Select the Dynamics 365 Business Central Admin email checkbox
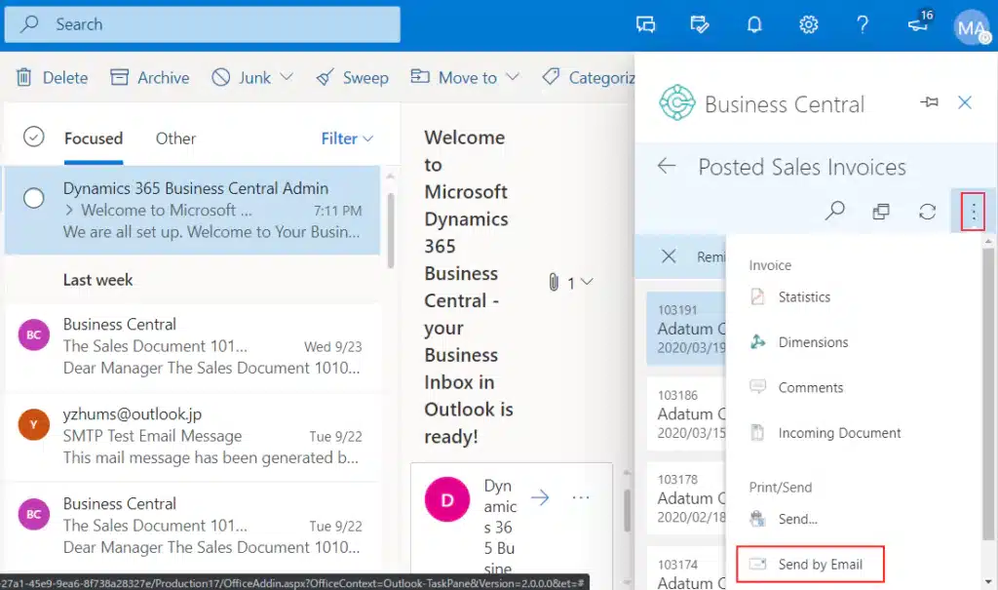 coord(34,199)
